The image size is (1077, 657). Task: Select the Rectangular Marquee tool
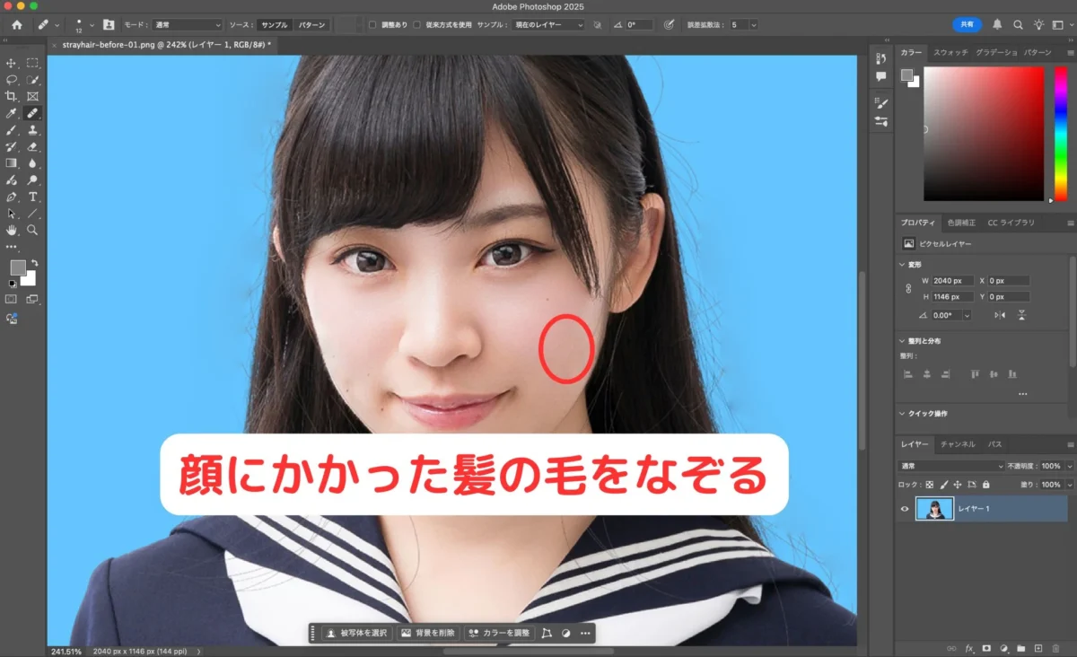32,63
